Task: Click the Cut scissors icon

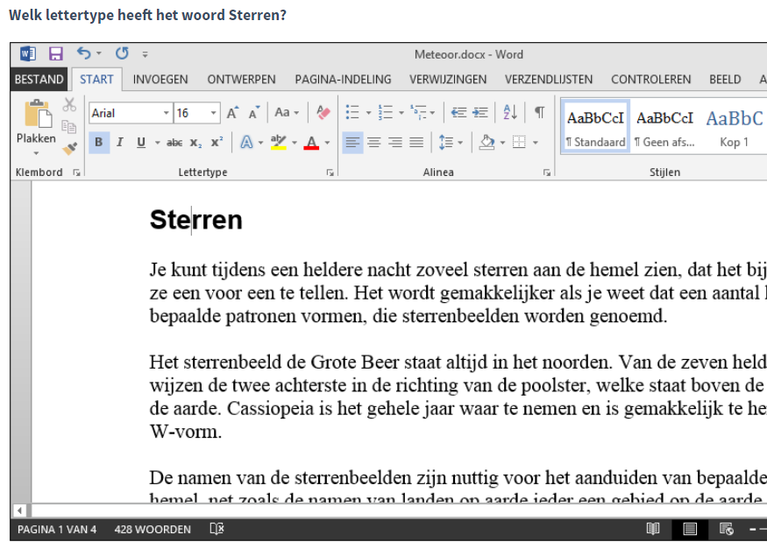Action: tap(70, 106)
